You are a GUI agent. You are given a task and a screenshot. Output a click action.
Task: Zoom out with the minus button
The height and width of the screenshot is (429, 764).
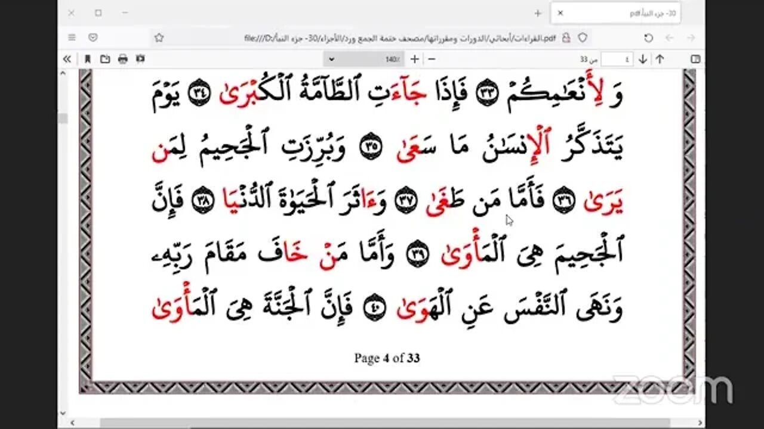(432, 59)
